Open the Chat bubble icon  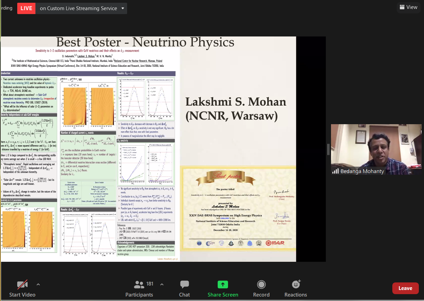pyautogui.click(x=185, y=284)
